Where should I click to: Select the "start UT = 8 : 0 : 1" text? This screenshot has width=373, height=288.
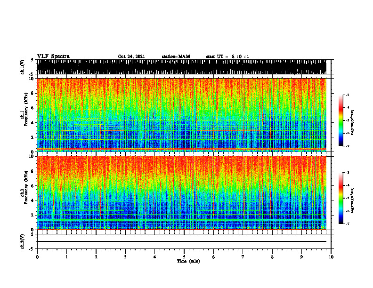[x=227, y=56]
